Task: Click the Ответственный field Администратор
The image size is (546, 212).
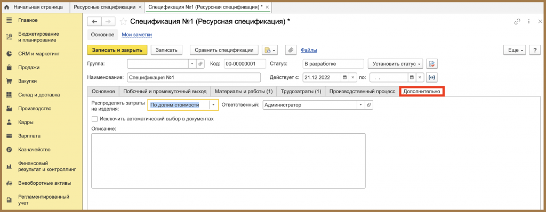Action: (x=310, y=105)
